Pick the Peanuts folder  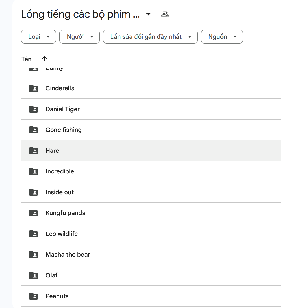pos(57,296)
